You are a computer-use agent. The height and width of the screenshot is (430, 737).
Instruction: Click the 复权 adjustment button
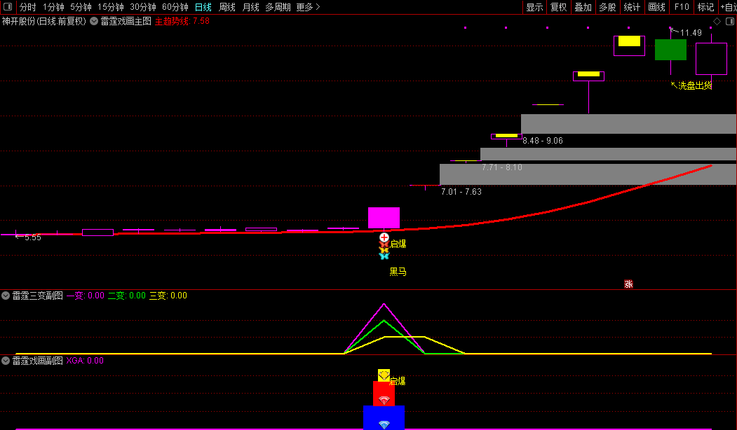click(x=559, y=7)
